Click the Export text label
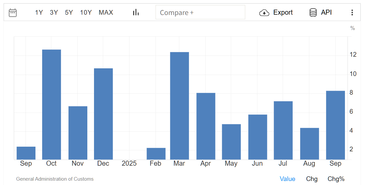365x185 pixels. [283, 12]
